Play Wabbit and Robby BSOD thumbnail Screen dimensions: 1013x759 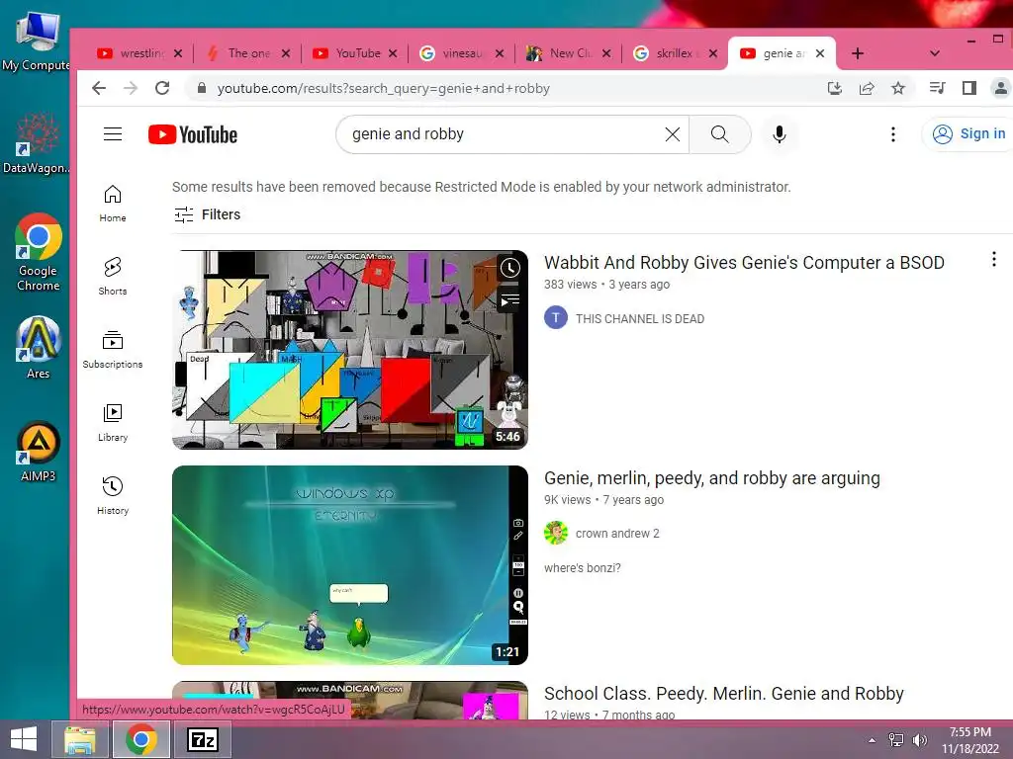click(349, 349)
